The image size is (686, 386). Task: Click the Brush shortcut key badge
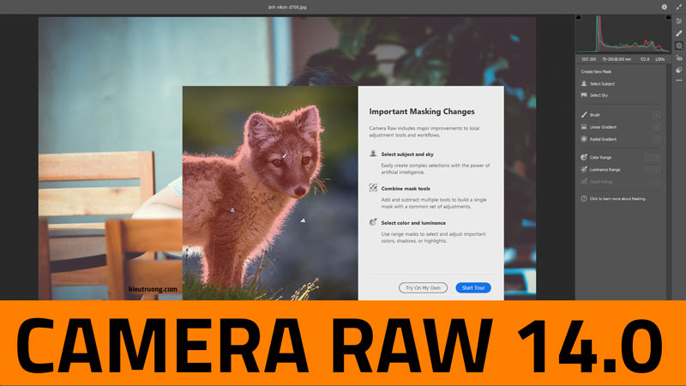pos(656,115)
